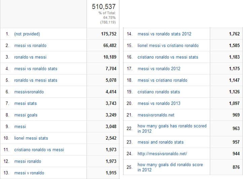Viewport: 243px width, 179px height.
Task: Select 'http://messivsronaldo.net/' keyword link
Action: tap(162, 154)
